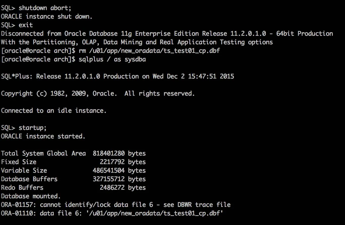This screenshot has width=345, height=225.
Task: Click the 'startup;' command text
Action: coord(33,128)
